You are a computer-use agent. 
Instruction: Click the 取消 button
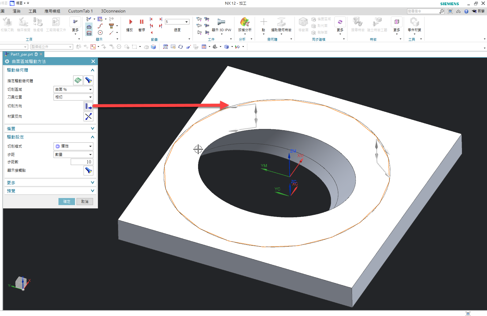click(x=85, y=202)
